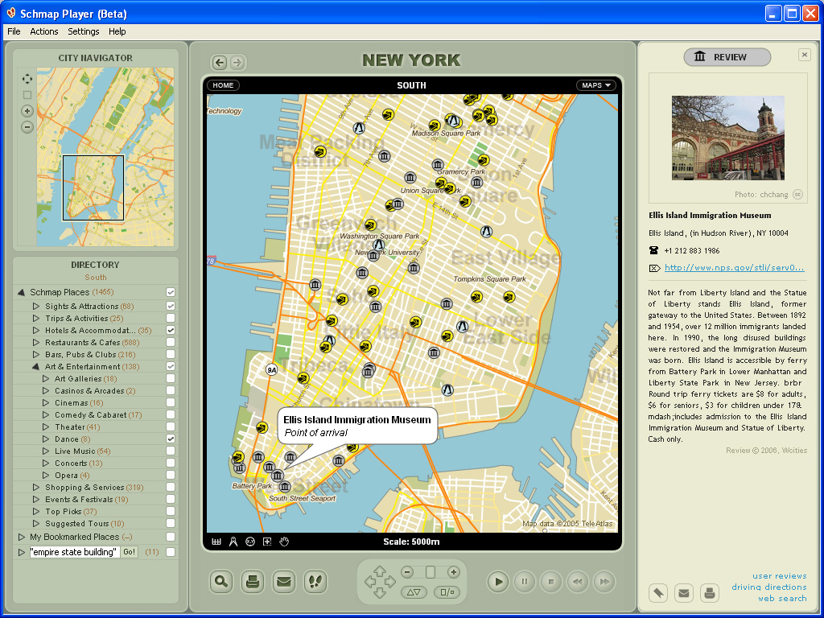
Task: Click the Pause playback button
Action: [525, 582]
